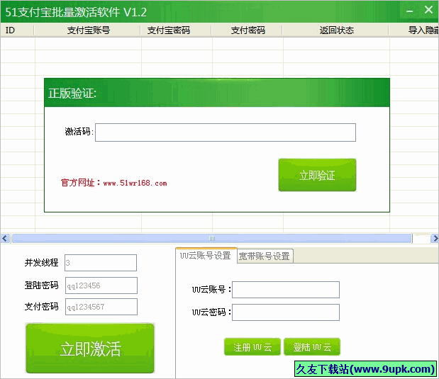Viewport: 439px width, 379px height.
Task: Switch to the 宽带账号设置 tab
Action: click(x=265, y=256)
